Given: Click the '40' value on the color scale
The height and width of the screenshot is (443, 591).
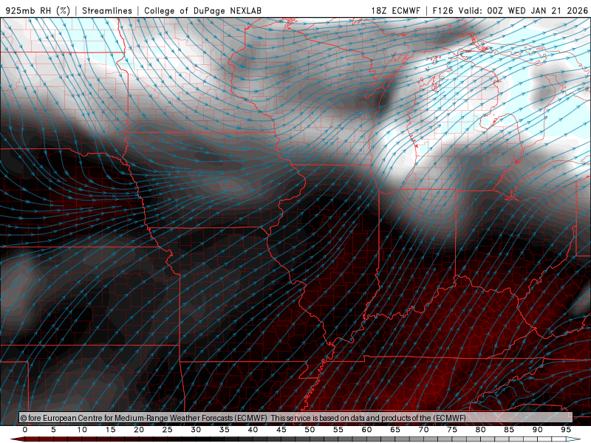Looking at the screenshot, I should point(253,430).
